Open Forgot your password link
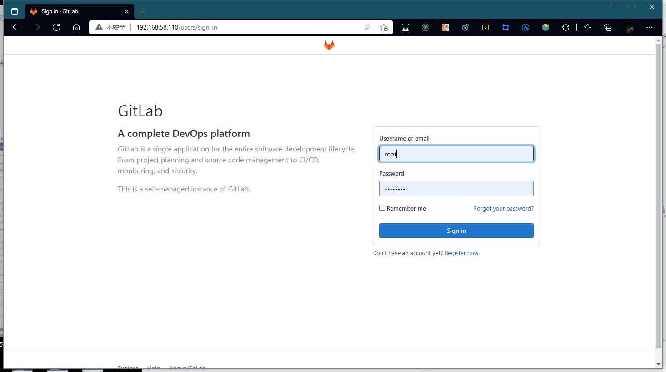 click(x=504, y=208)
